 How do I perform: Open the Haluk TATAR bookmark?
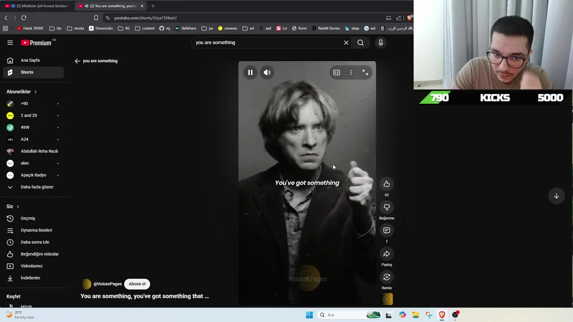[x=30, y=28]
